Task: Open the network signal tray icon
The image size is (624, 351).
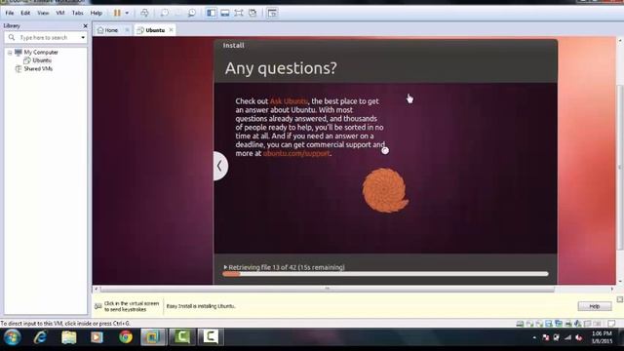Action: pyautogui.click(x=567, y=338)
